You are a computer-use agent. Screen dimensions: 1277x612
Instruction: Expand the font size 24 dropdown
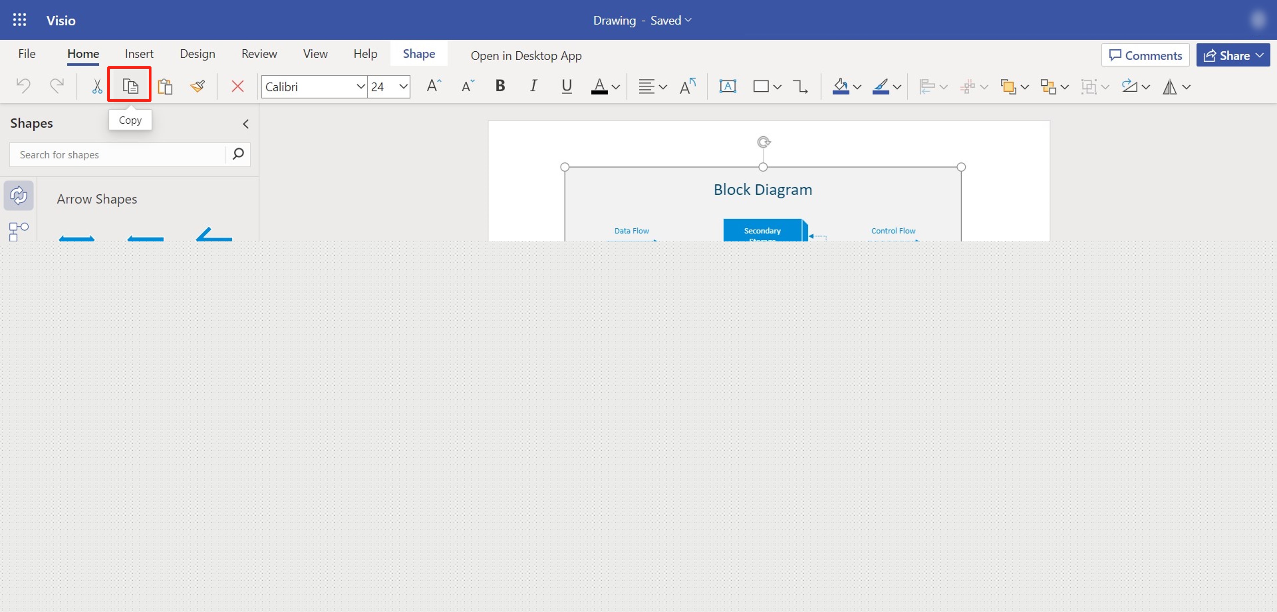[403, 86]
